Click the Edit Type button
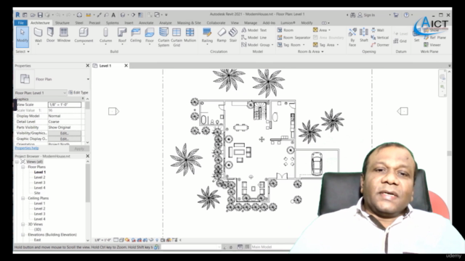 [78, 93]
